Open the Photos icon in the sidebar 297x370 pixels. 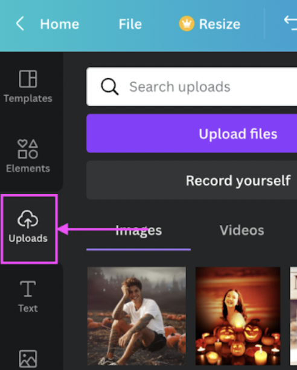pos(28,359)
